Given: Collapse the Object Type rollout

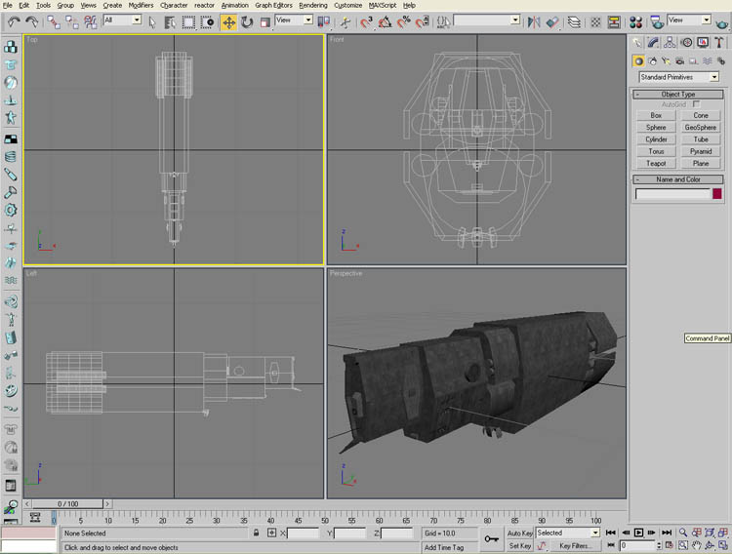Looking at the screenshot, I should [678, 94].
